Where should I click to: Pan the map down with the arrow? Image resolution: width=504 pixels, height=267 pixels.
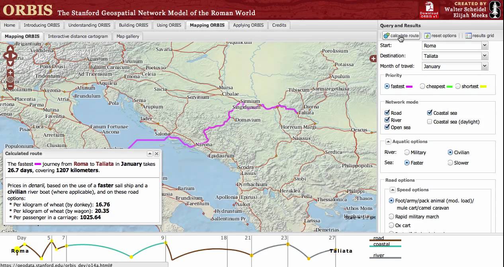(10, 63)
